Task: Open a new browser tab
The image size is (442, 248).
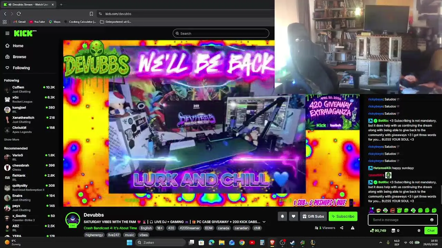Action: (x=61, y=4)
